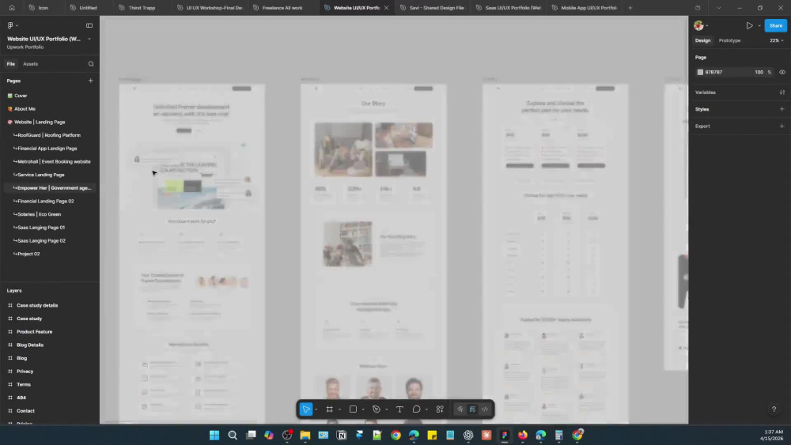Add a new page
Viewport: 791px width, 445px height.
tap(91, 81)
